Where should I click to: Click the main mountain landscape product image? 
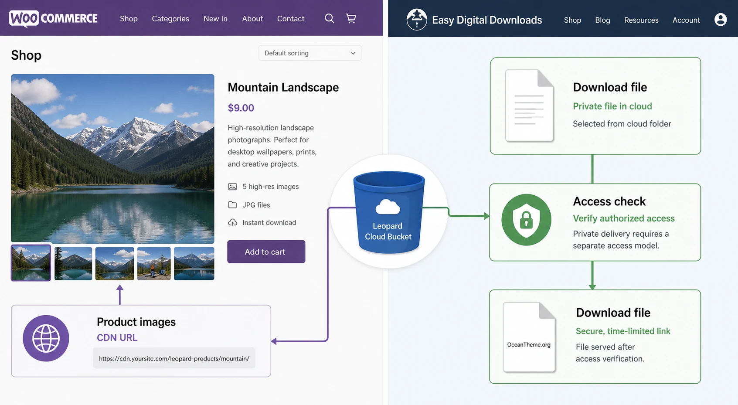click(112, 159)
